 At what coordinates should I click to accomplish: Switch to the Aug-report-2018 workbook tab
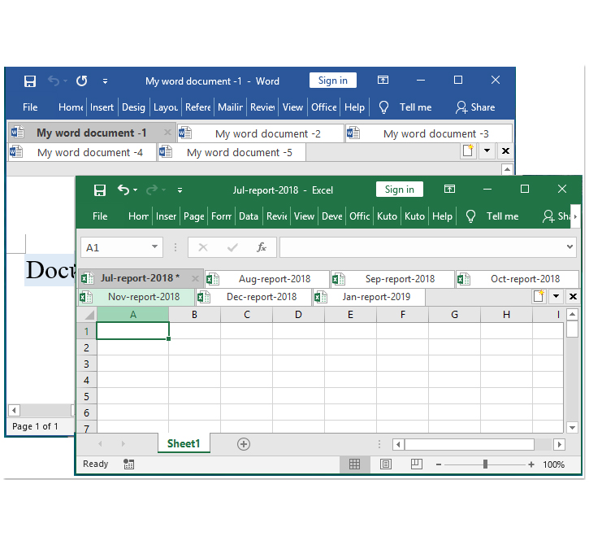(267, 279)
